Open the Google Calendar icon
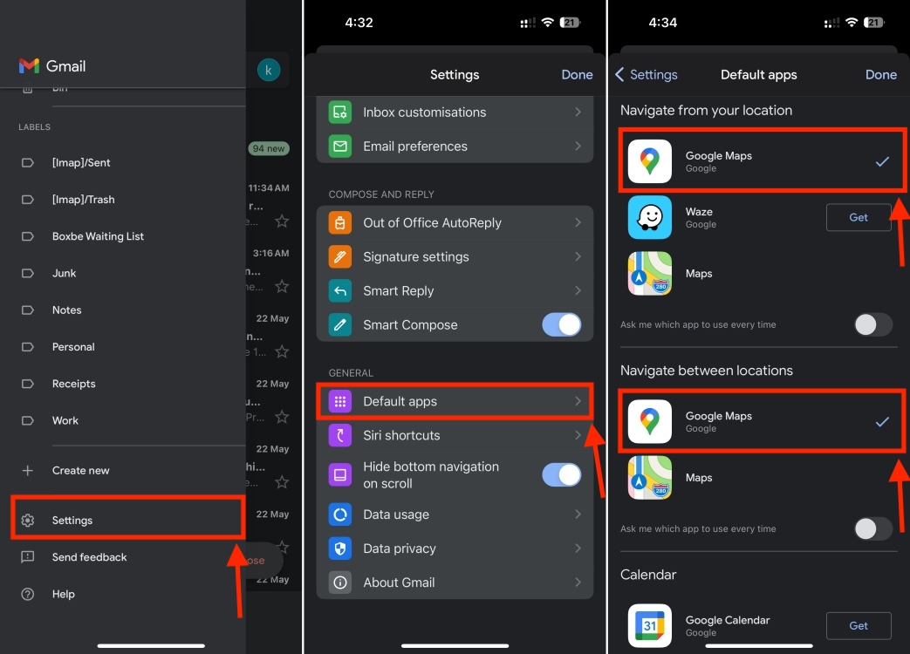 649,625
